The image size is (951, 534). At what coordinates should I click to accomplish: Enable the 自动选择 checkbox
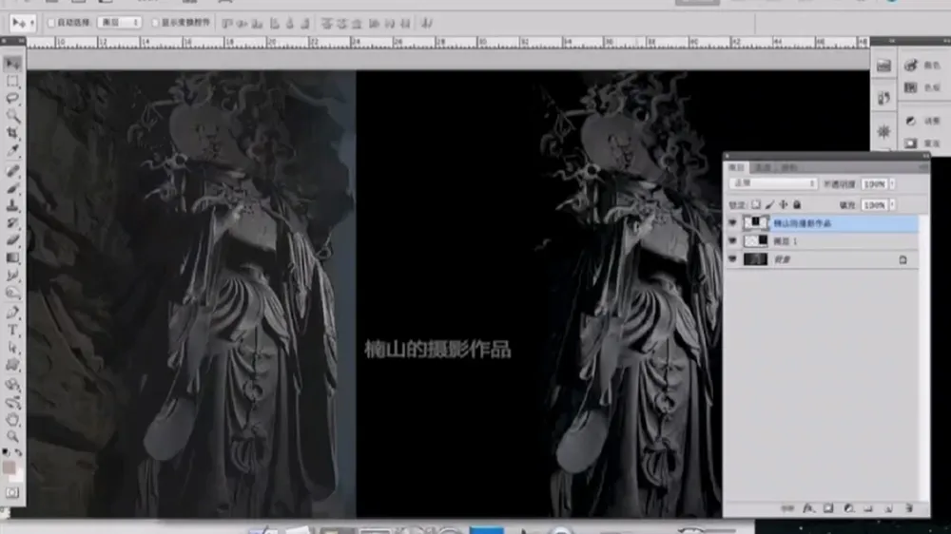(51, 23)
